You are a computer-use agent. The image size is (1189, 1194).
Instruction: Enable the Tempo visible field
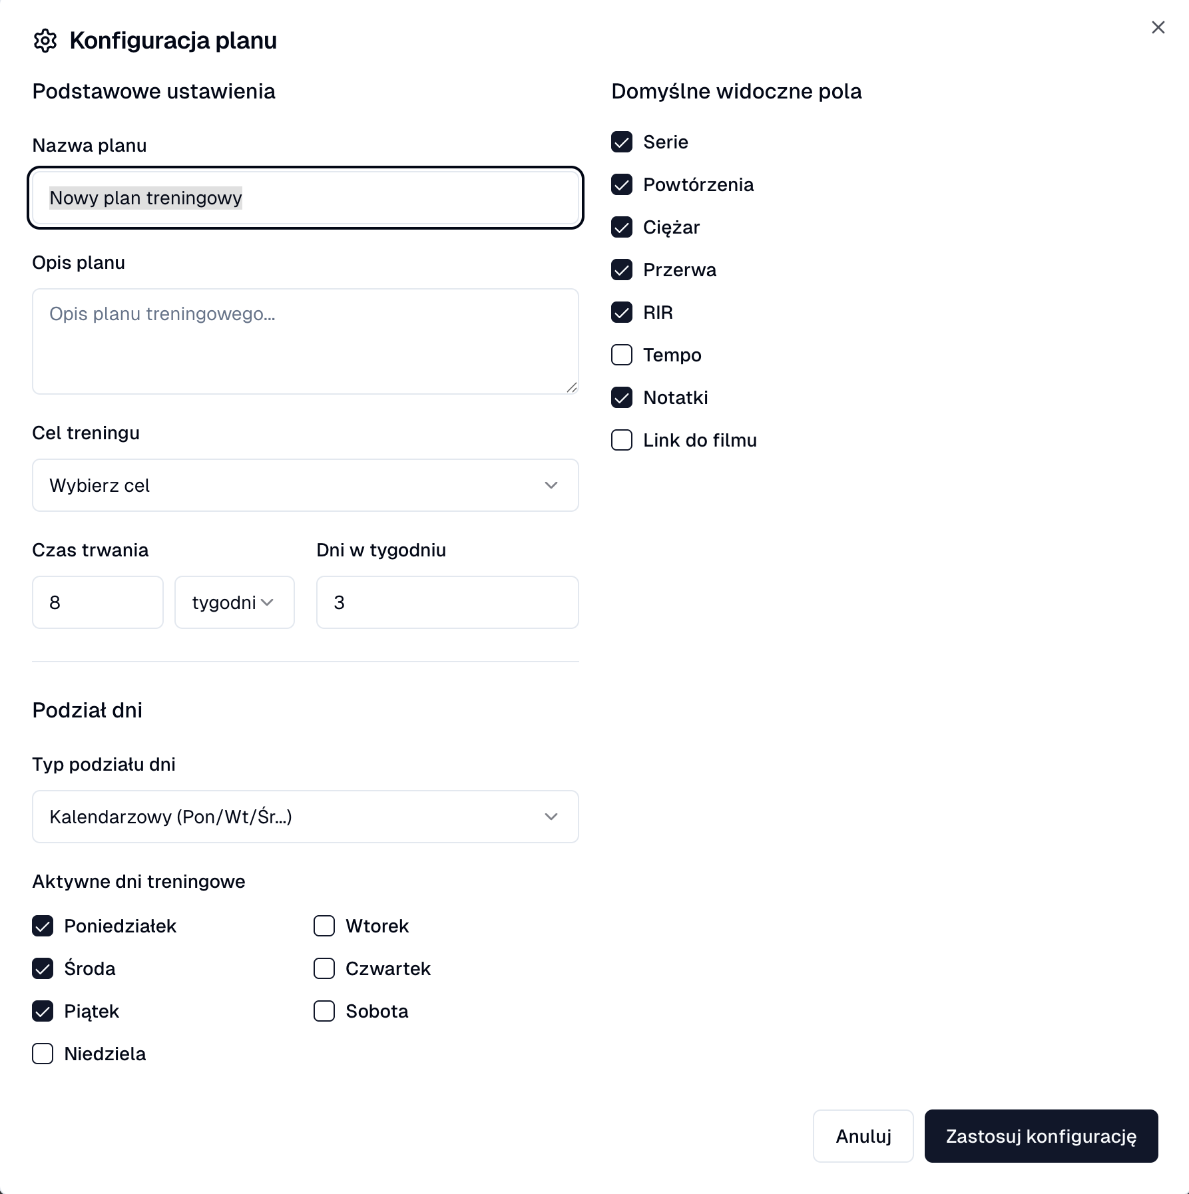click(621, 355)
